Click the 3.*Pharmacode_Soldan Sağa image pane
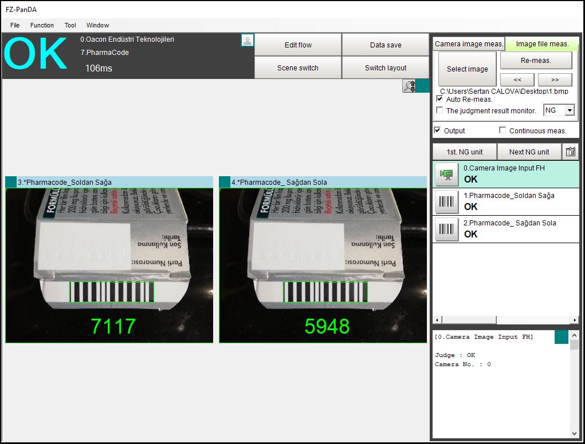Viewport: 585px width, 444px height. 109,265
